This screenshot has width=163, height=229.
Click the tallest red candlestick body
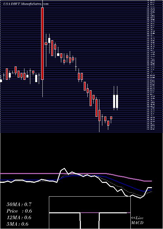42,44
